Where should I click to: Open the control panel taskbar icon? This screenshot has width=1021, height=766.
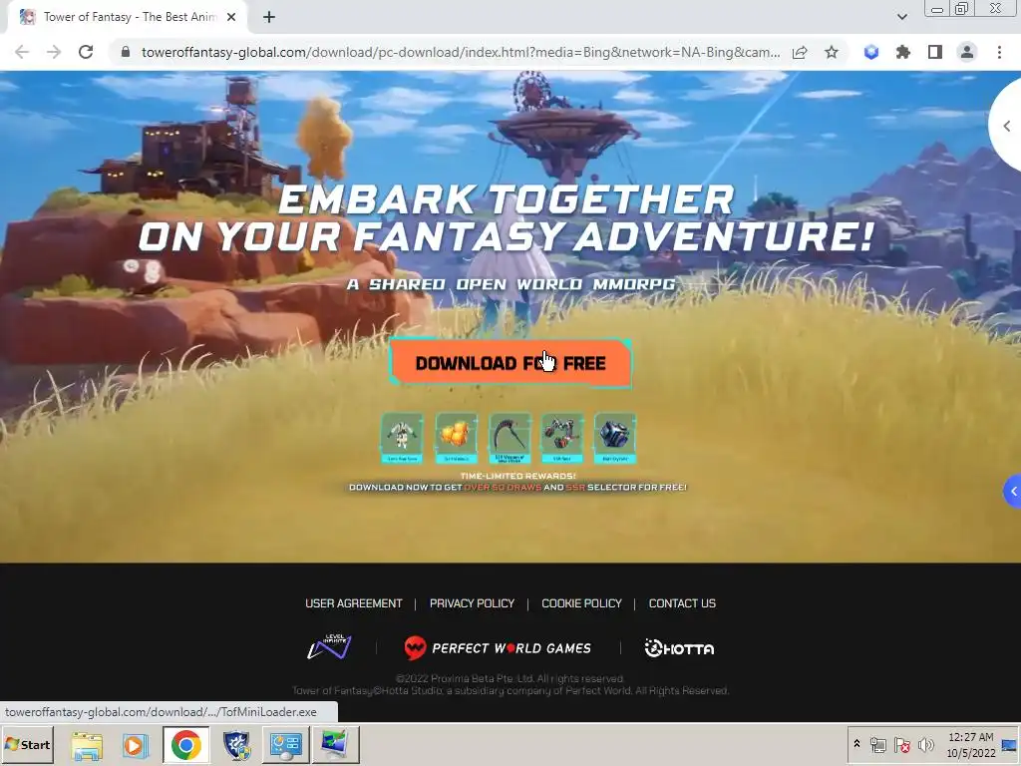pyautogui.click(x=286, y=745)
